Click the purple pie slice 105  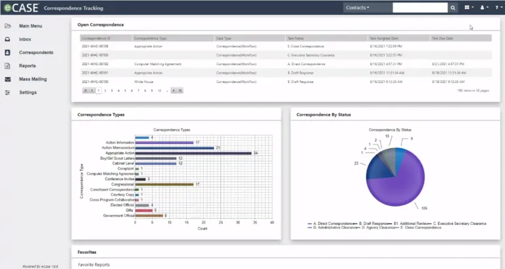(398, 187)
